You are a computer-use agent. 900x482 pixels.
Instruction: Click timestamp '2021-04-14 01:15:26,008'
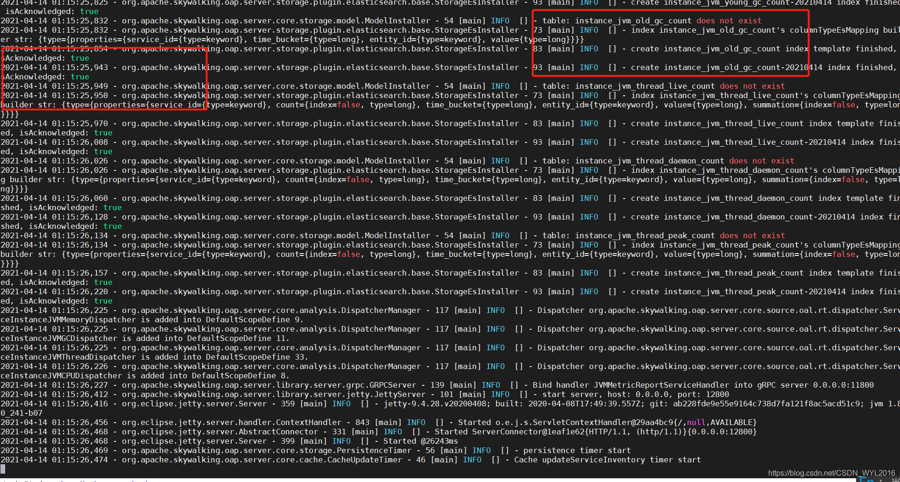coord(54,142)
